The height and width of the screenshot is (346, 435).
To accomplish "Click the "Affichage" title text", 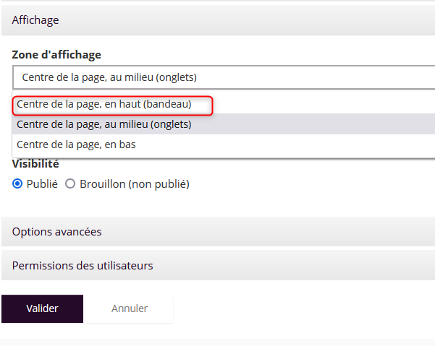I will 35,20.
